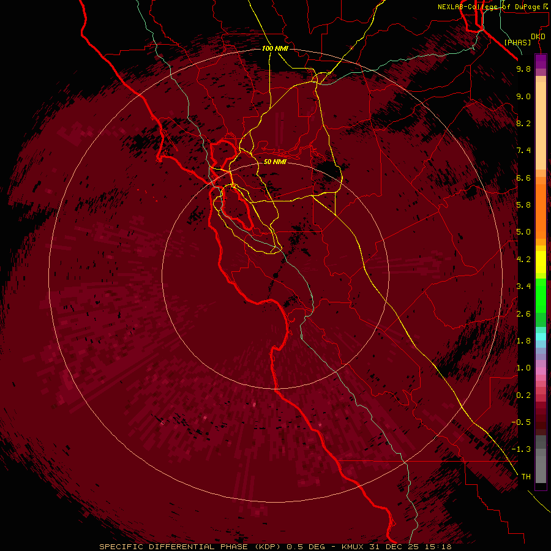This screenshot has width=551, height=551.
Task: Click the 9.0 scale value
Action: coord(523,97)
